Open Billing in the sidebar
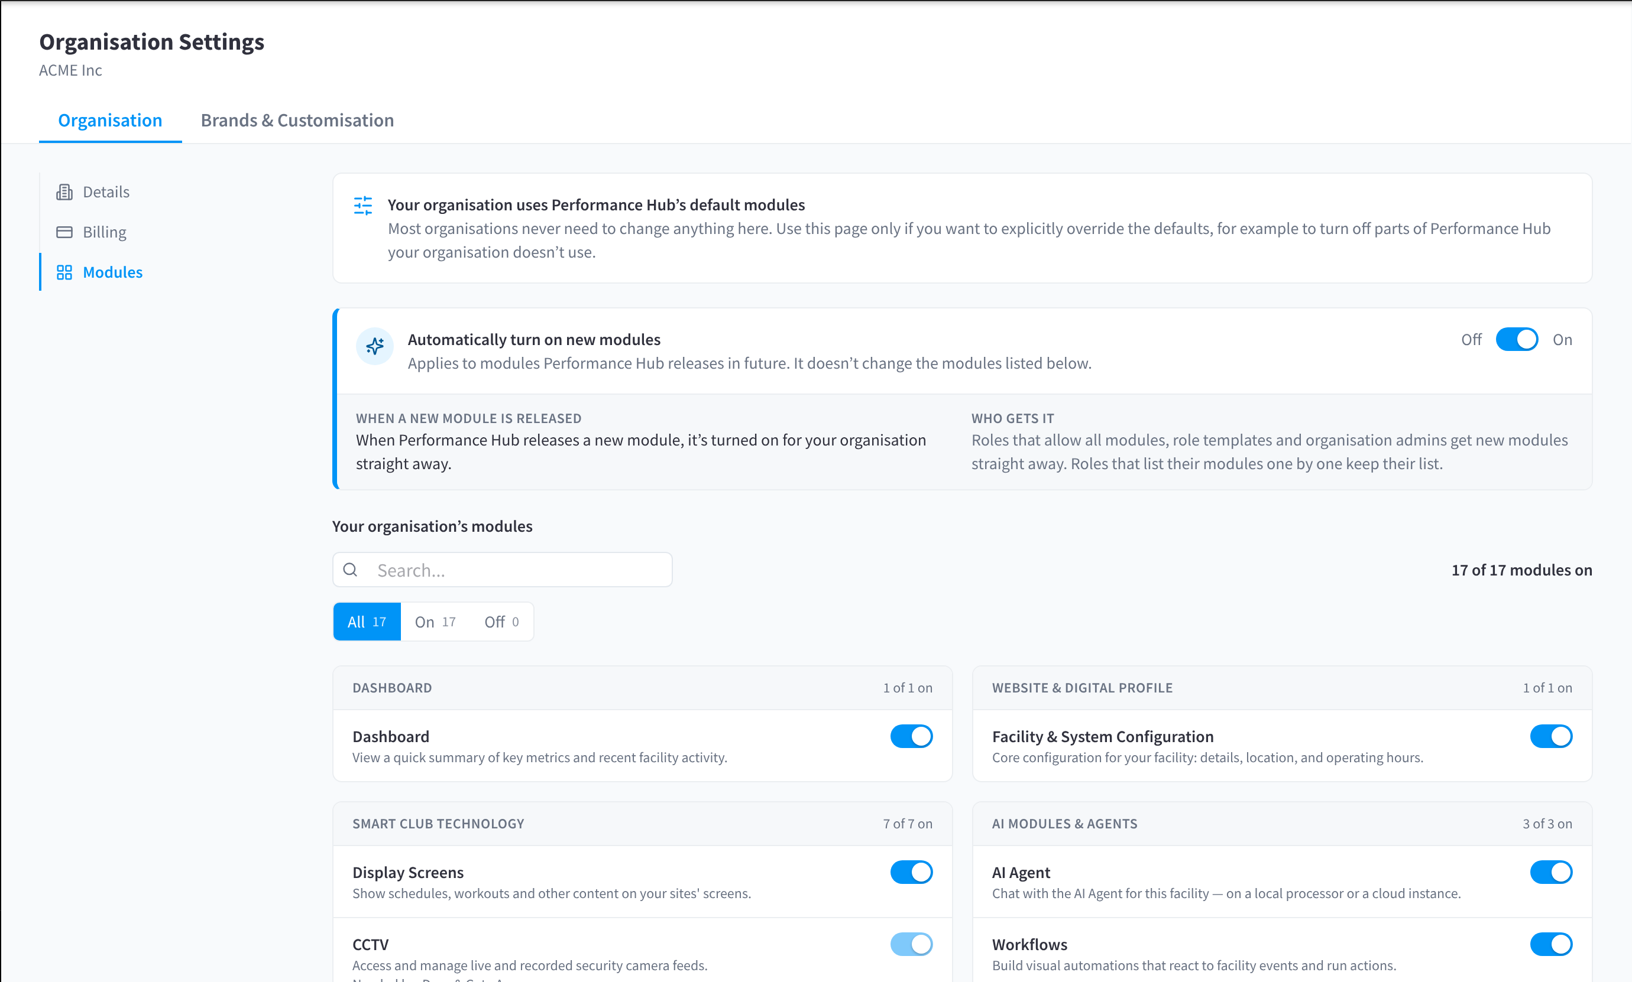1632x982 pixels. pos(92,232)
